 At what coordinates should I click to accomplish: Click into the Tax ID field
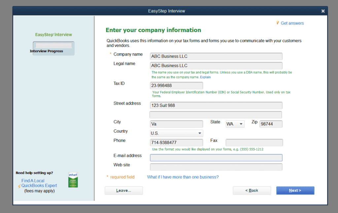click(x=176, y=86)
